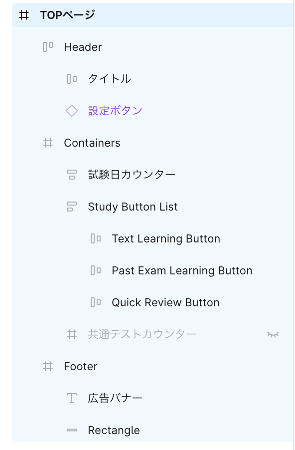Click the rectangle shape icon beside Rectangle

(x=72, y=430)
